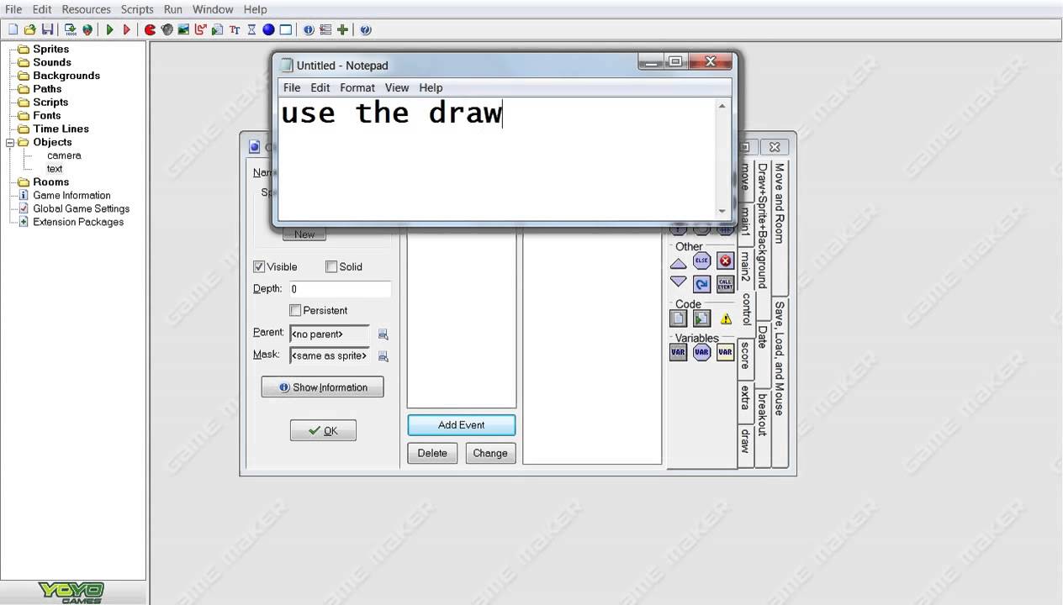This screenshot has width=1063, height=605.
Task: Click Notepad scrollbar up arrow
Action: [722, 106]
